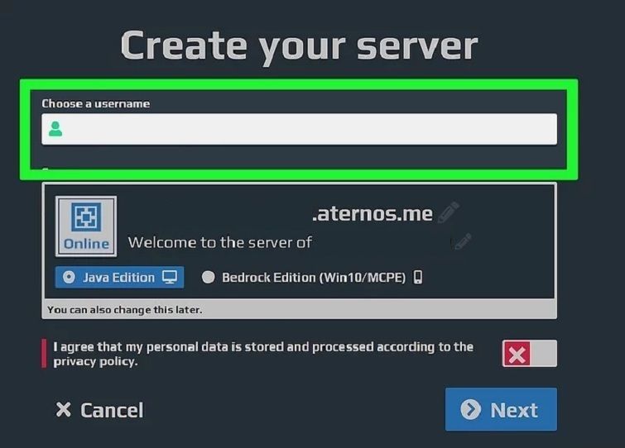Enable the privacy policy agreement toggle
Viewport: 625px width, 448px height.
pos(529,354)
